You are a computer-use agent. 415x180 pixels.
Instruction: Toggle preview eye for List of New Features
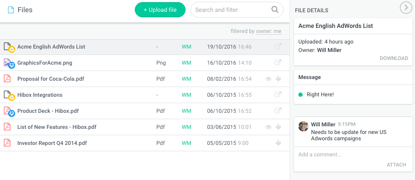[268, 127]
